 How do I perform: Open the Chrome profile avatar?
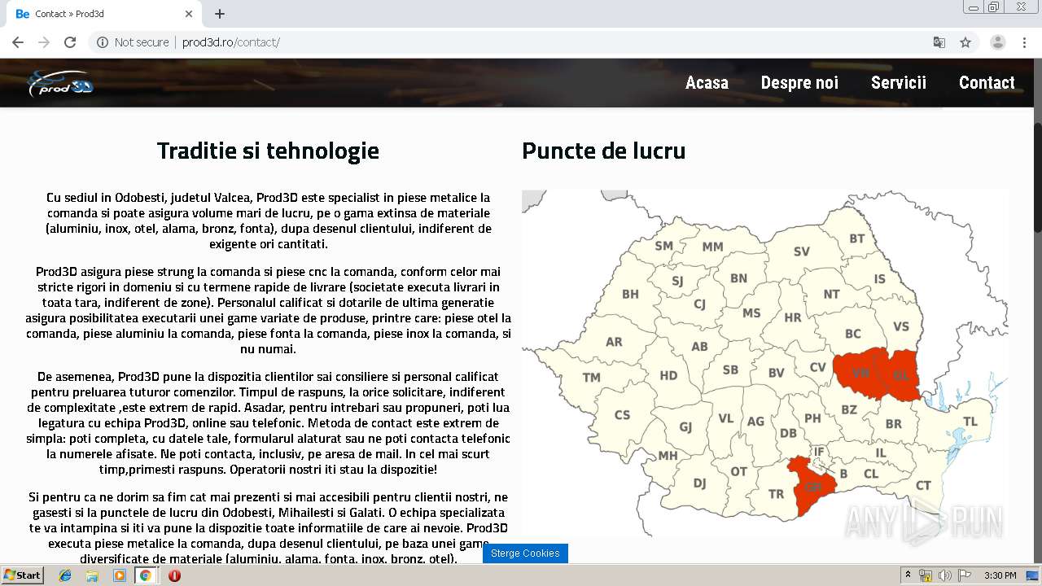pyautogui.click(x=997, y=42)
